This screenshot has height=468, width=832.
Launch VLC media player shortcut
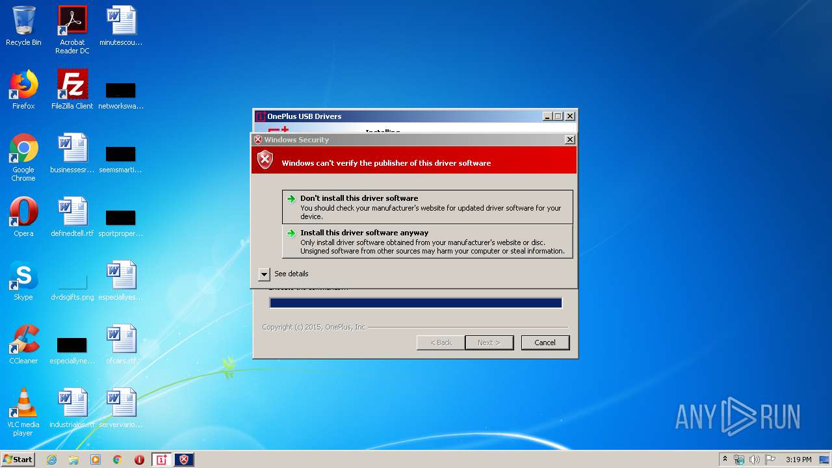[23, 412]
